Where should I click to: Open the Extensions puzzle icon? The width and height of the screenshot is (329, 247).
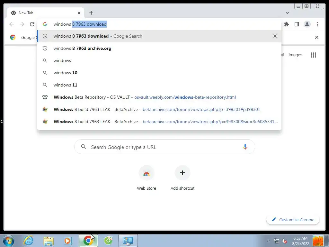click(x=287, y=24)
